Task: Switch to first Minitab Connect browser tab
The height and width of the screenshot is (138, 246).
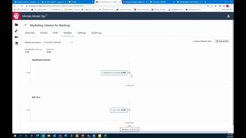Action: pyautogui.click(x=27, y=2)
